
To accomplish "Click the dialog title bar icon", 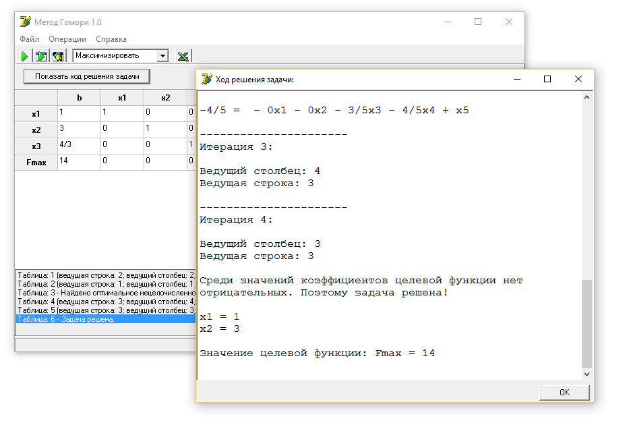I will point(206,79).
